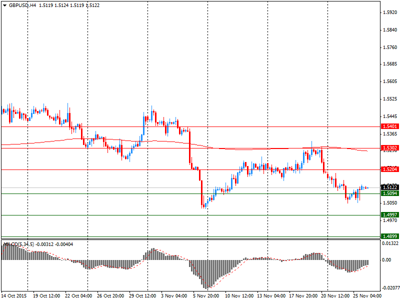Viewport: 400px width, 300px height.
Task: Click the red moving average line near its right end
Action: [362, 150]
